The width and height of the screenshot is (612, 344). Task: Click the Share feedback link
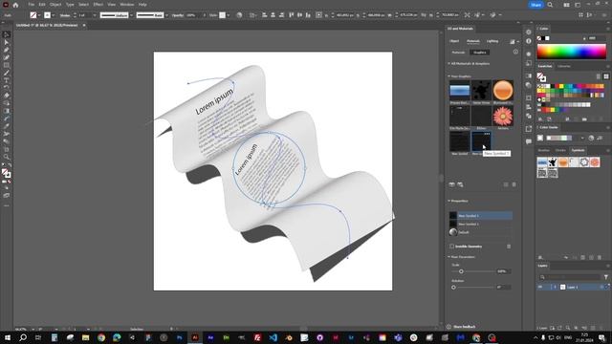(x=465, y=327)
